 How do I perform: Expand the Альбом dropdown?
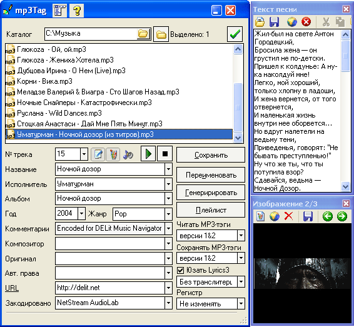168,199
